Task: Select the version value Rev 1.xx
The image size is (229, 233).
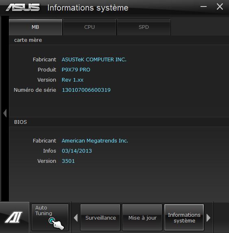Action: [x=72, y=80]
